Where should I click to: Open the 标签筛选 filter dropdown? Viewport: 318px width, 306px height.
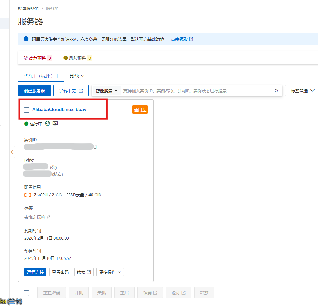point(302,91)
